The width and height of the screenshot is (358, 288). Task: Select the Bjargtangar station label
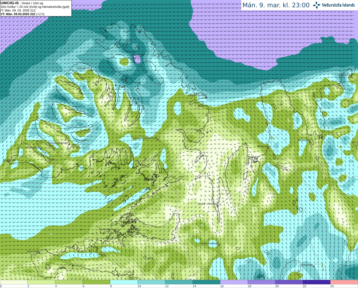[9, 160]
